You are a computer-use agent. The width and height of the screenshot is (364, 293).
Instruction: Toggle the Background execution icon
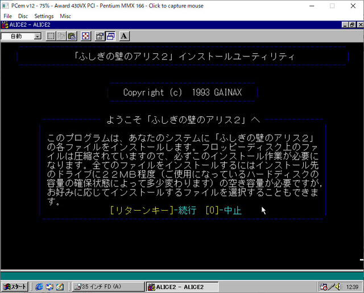[x=110, y=36]
